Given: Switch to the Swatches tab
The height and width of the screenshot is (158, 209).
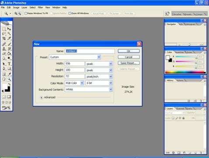Looking at the screenshot, I should tap(179, 52).
